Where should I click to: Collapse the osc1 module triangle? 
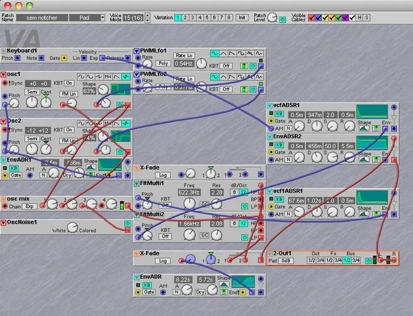click(x=4, y=75)
